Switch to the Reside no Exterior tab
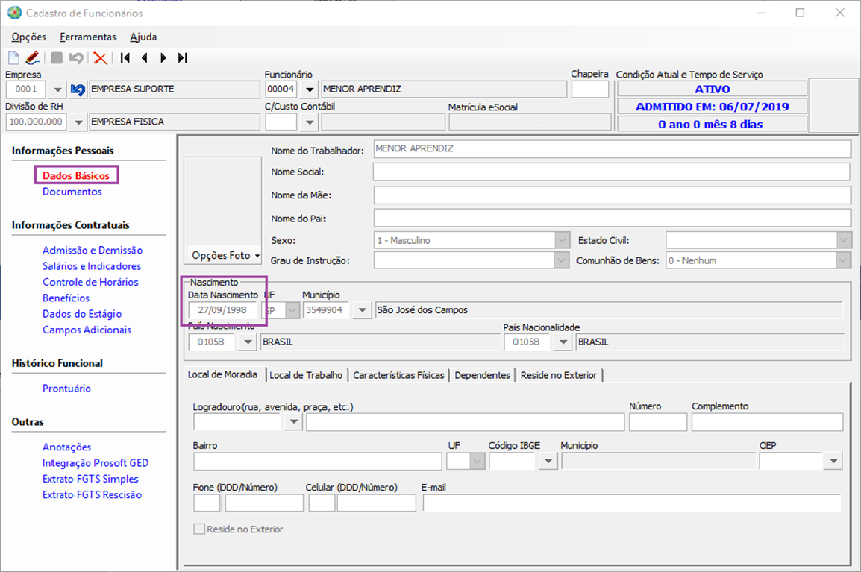 (558, 375)
